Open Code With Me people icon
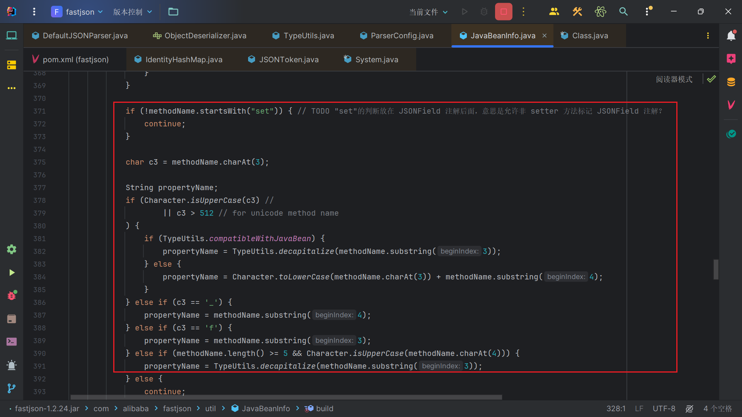 [x=554, y=12]
